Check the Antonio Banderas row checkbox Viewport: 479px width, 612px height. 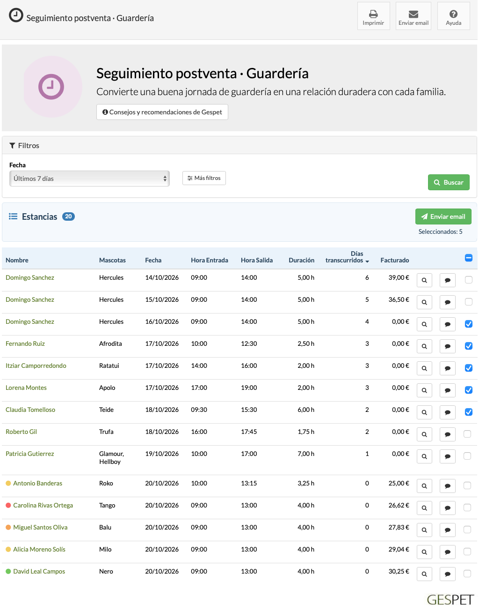pyautogui.click(x=467, y=485)
